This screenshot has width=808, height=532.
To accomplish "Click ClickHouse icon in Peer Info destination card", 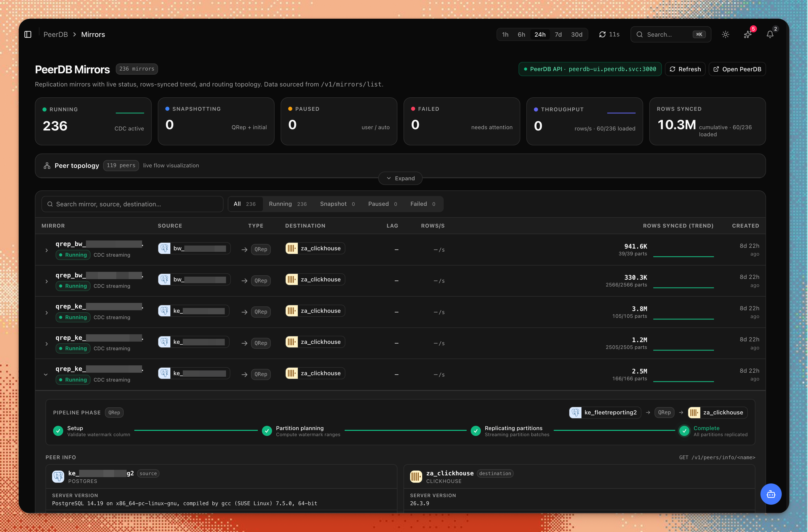I will (416, 476).
